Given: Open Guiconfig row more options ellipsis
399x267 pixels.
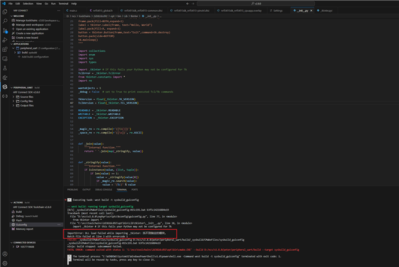Looking at the screenshot, I should tap(59, 225).
